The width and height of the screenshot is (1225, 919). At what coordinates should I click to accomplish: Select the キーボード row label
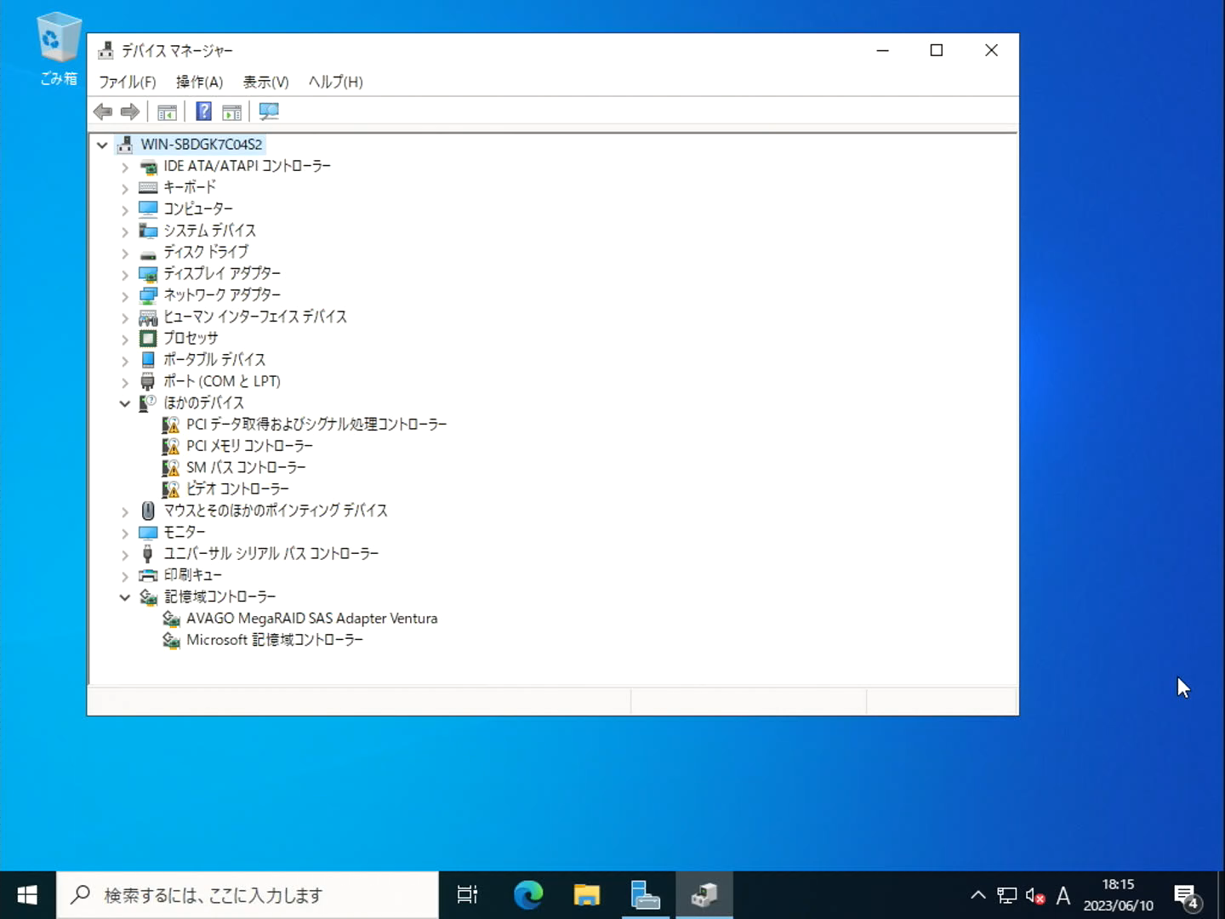tap(190, 187)
